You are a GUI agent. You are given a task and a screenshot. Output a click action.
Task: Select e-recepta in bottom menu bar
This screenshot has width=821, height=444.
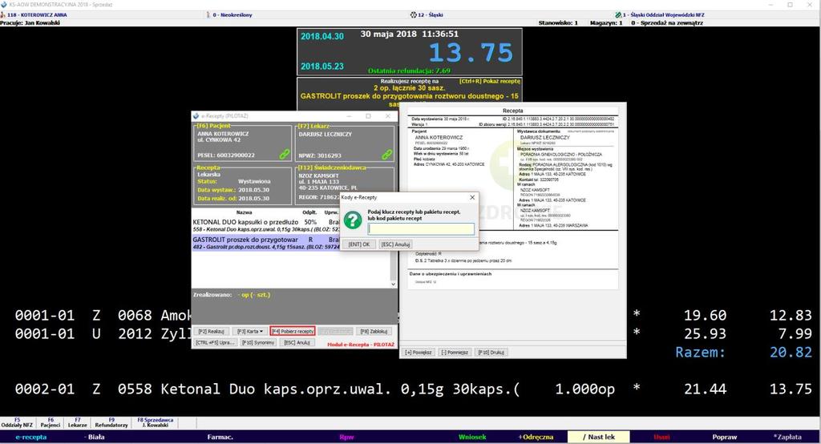pyautogui.click(x=31, y=437)
